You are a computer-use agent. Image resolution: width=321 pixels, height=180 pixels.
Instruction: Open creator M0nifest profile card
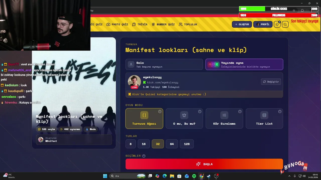[x=74, y=140]
